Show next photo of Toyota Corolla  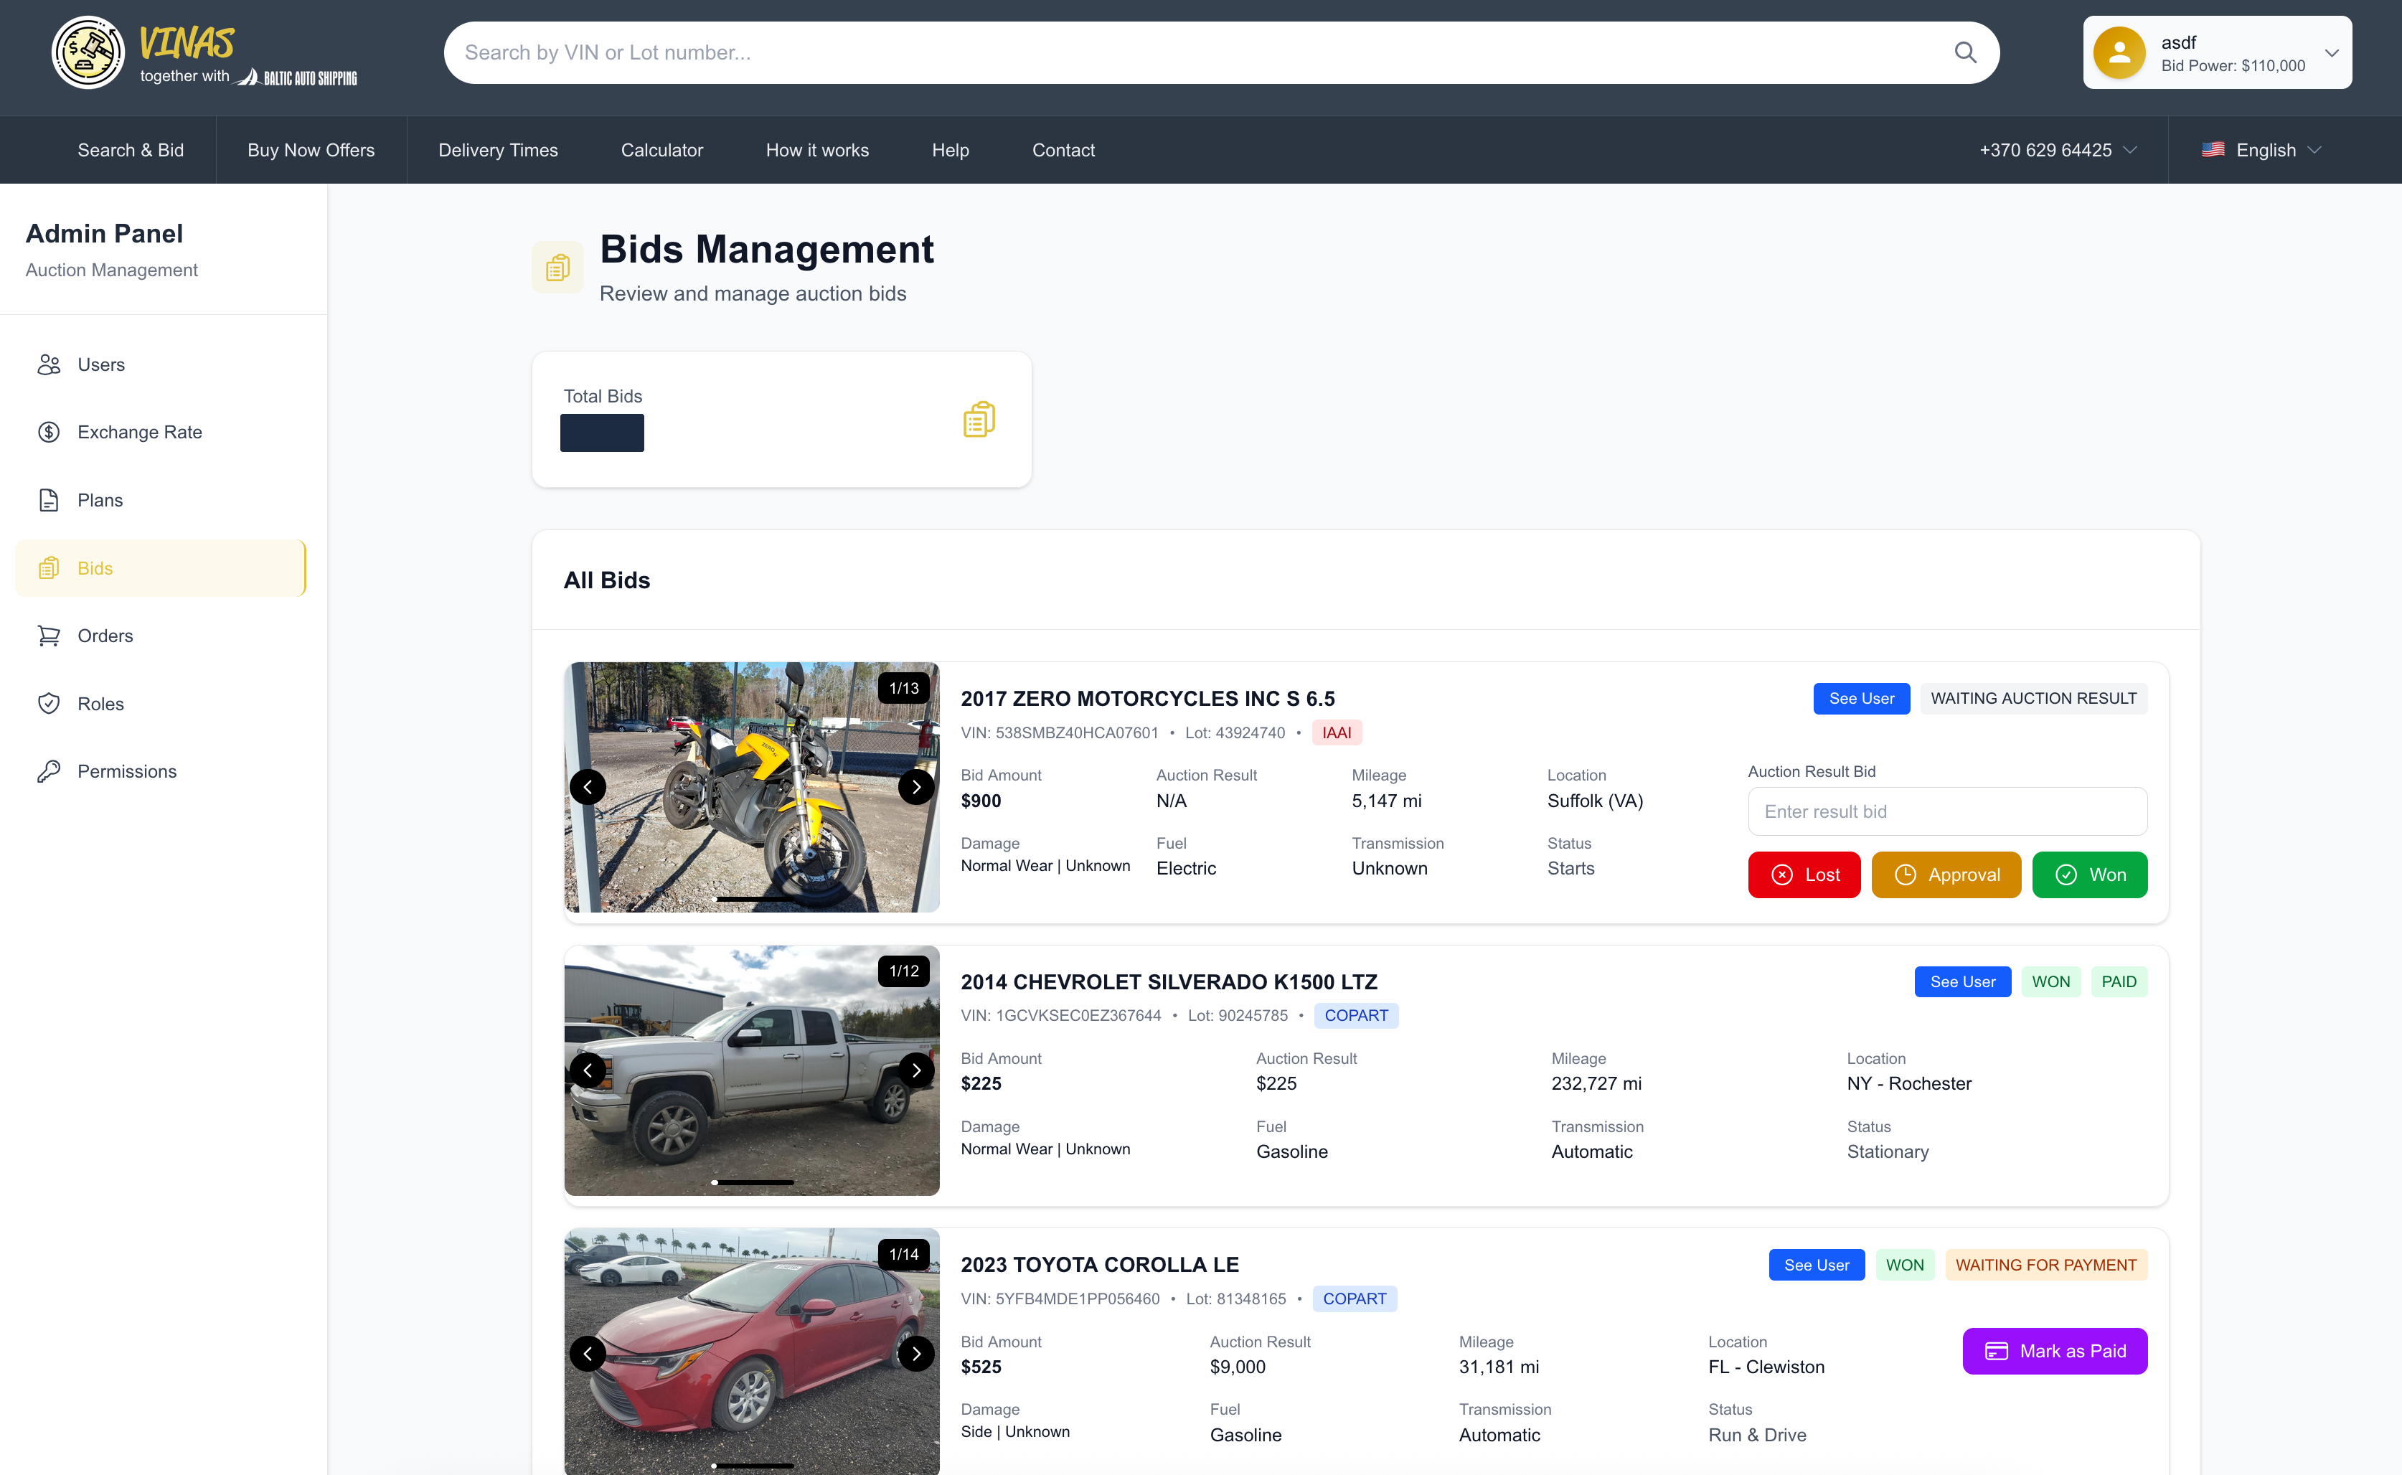coord(915,1353)
